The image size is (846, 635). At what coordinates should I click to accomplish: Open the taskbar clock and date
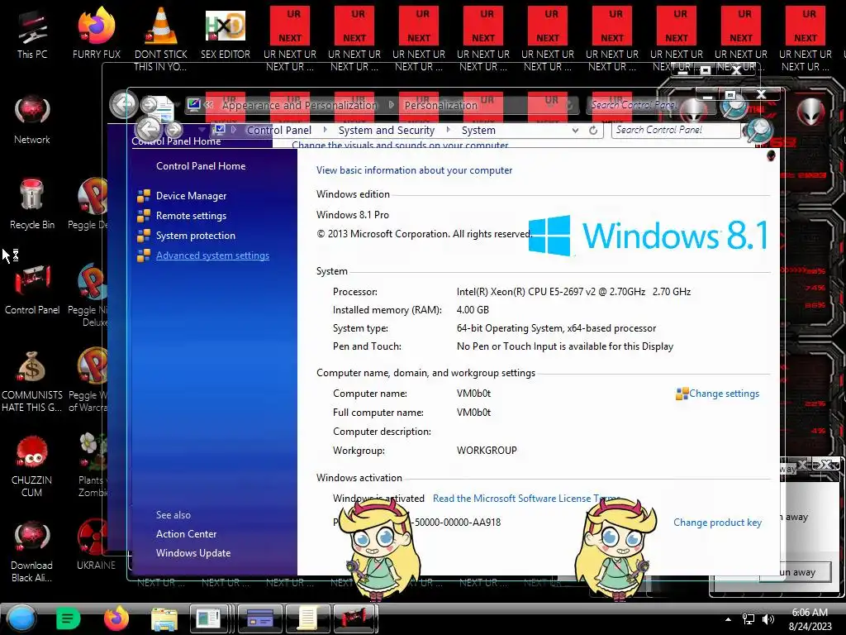tap(810, 619)
